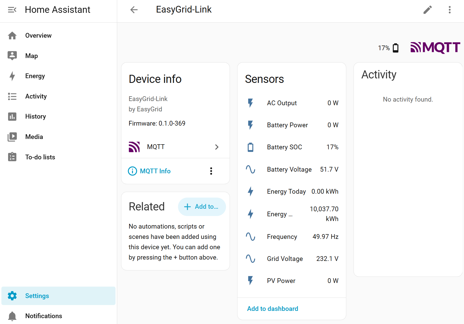Image resolution: width=464 pixels, height=324 pixels.
Task: Collapse the sidebar with the hamburger icon
Action: coord(12,10)
